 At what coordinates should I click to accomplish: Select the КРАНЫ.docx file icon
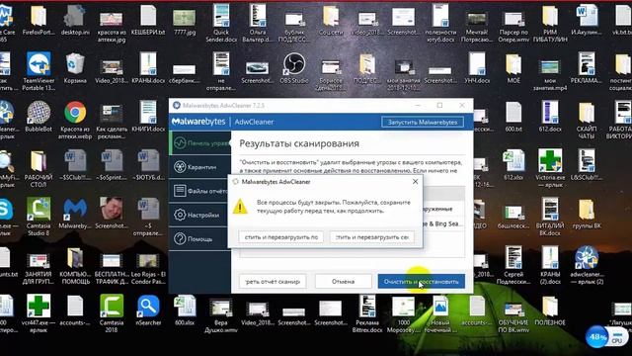148,68
